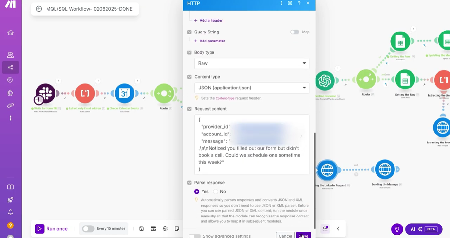Viewport: 450px width, 238px height.
Task: Expand the HTTP panel to full screen
Action: pyautogui.click(x=290, y=3)
